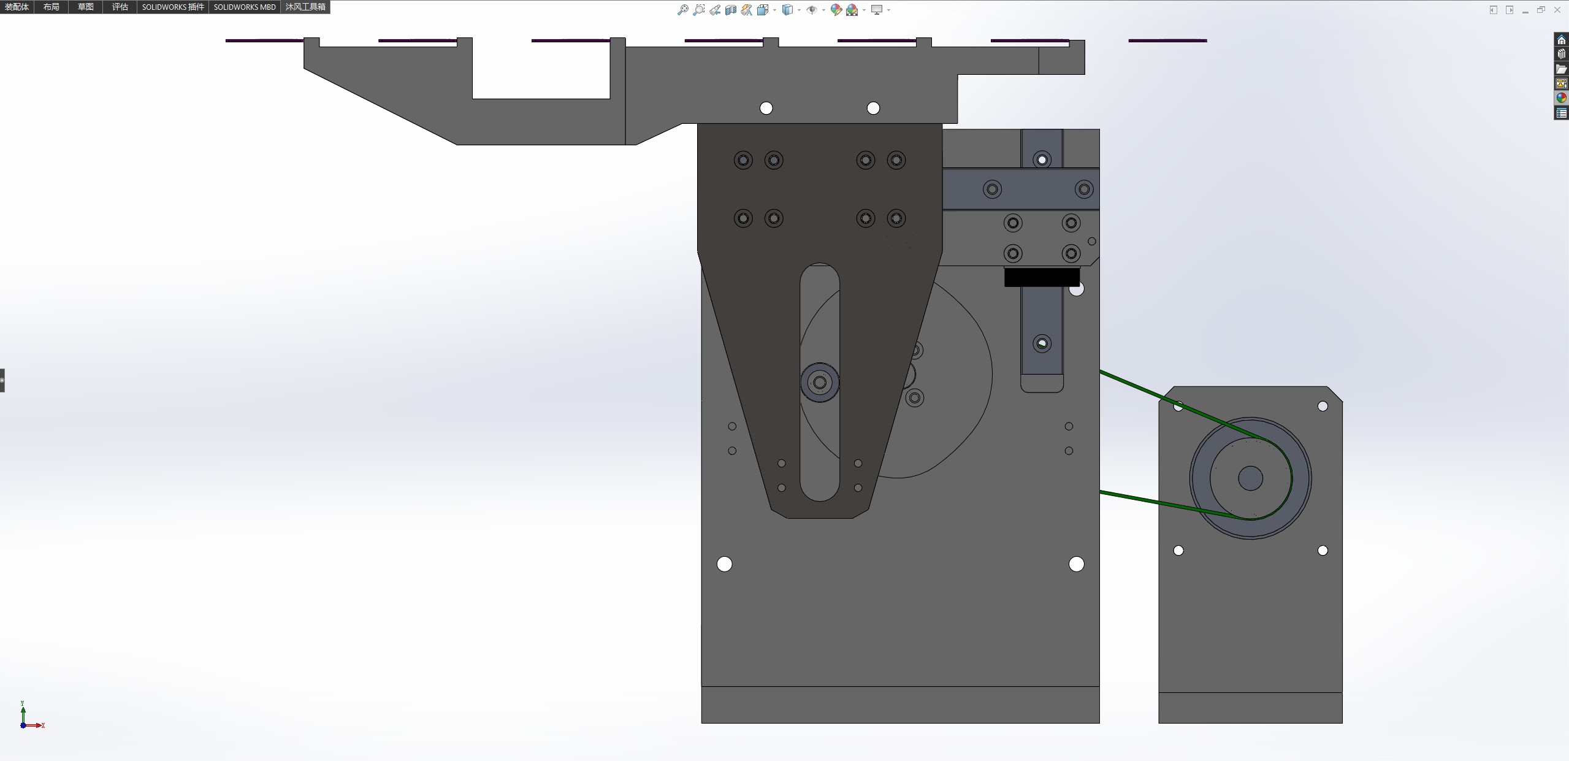The width and height of the screenshot is (1569, 761).
Task: Toggle the Section View tool
Action: (x=731, y=10)
